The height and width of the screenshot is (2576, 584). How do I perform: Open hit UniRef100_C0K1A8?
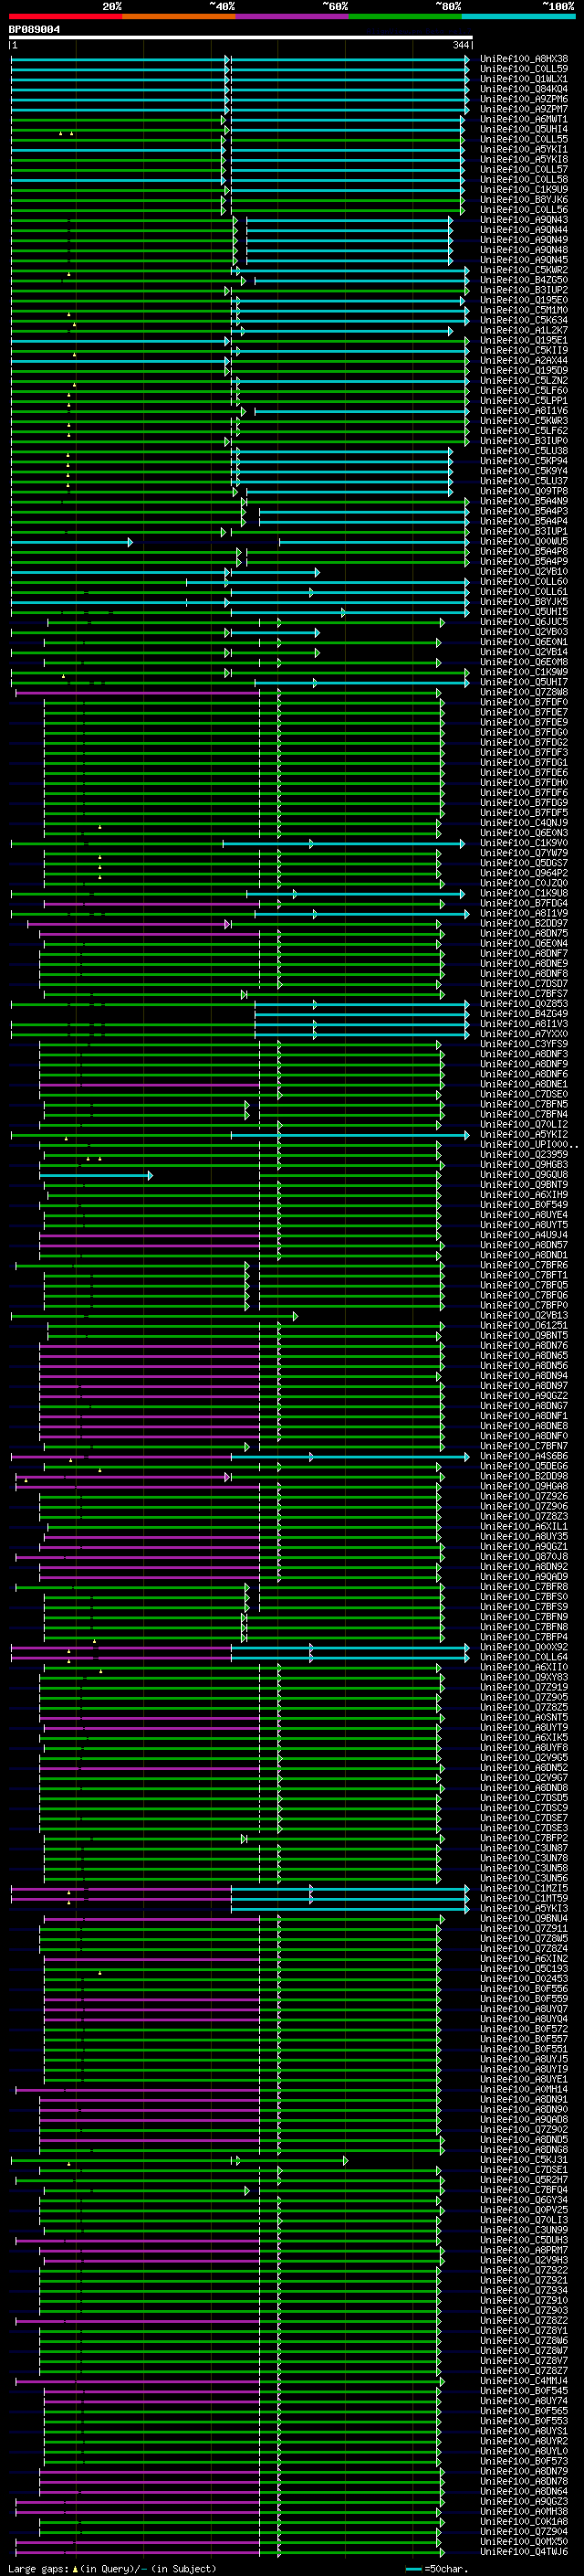pos(523,2521)
